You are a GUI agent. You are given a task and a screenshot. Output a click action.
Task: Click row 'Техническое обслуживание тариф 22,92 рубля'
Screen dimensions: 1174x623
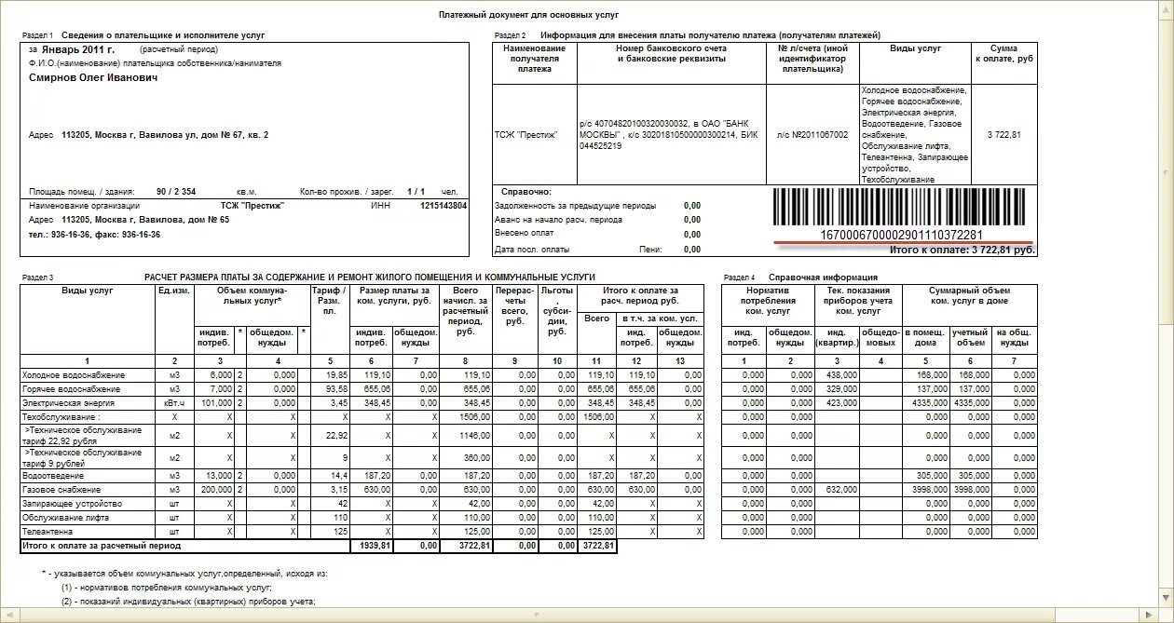(82, 435)
